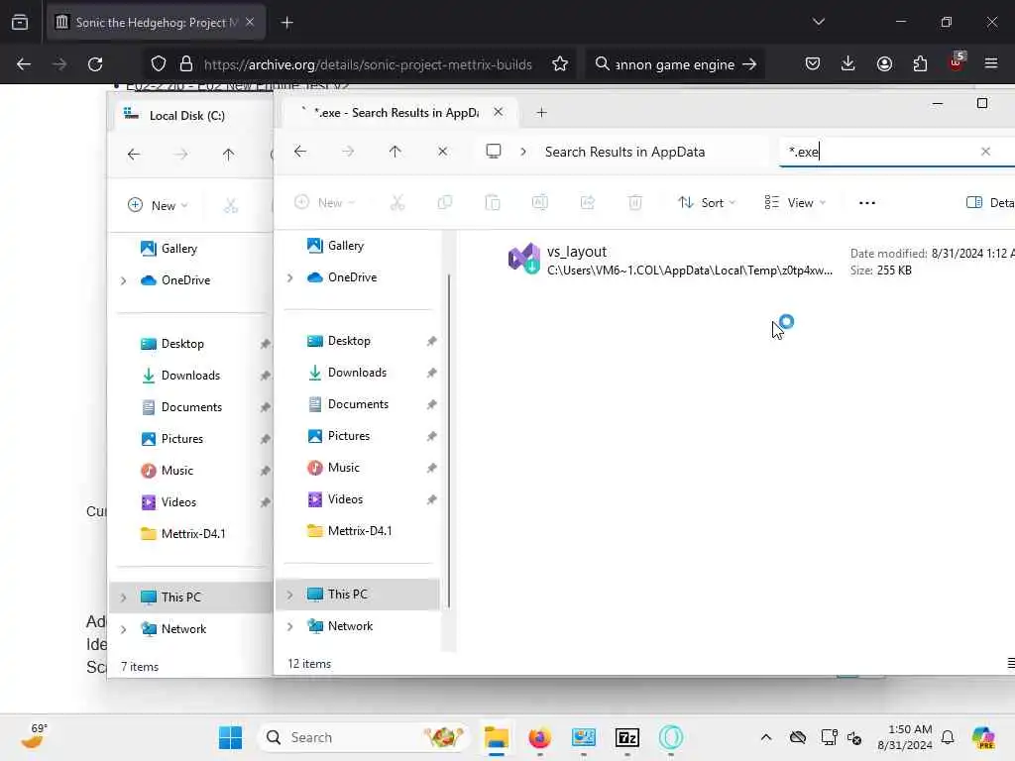This screenshot has width=1015, height=761.
Task: Open taskbar clock showing 1:50 AM
Action: coord(905,737)
